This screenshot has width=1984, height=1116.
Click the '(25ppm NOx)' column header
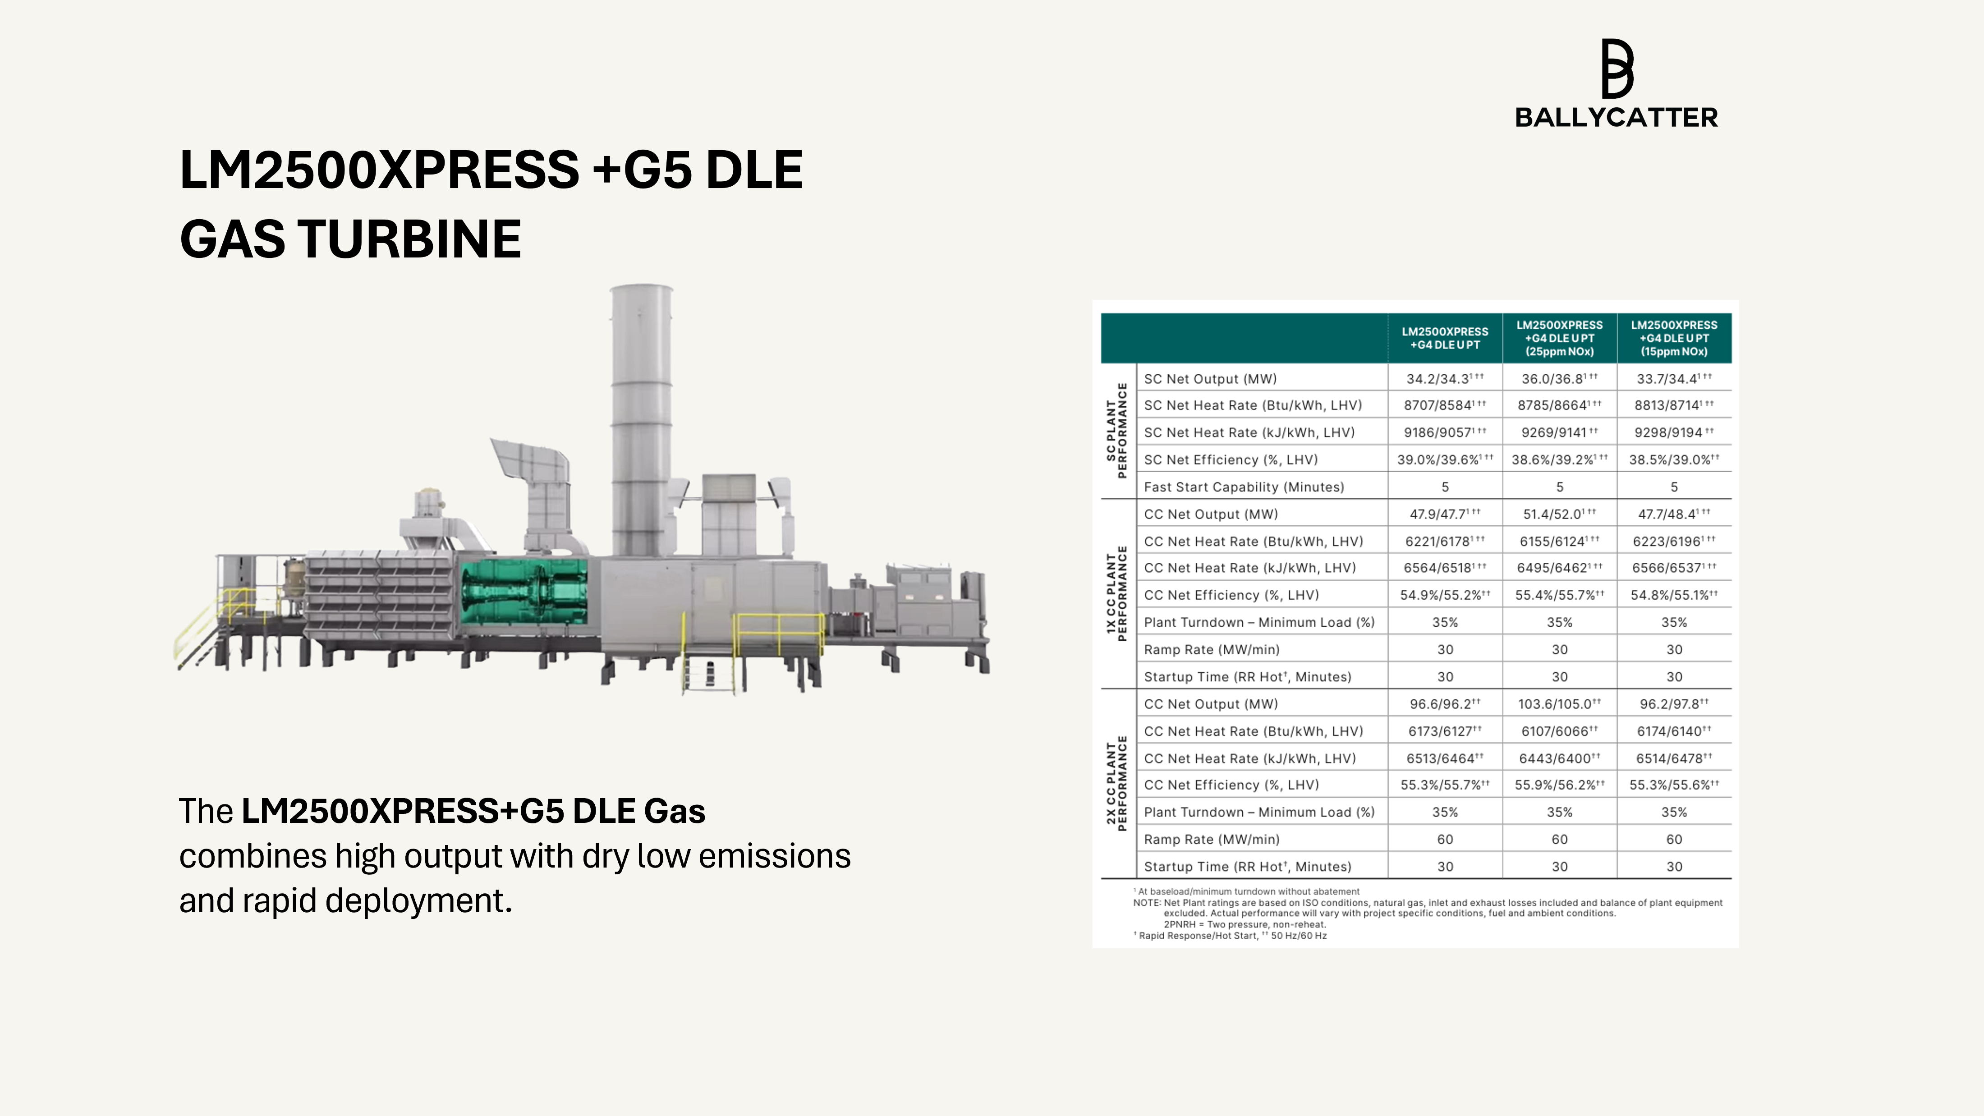point(1560,338)
